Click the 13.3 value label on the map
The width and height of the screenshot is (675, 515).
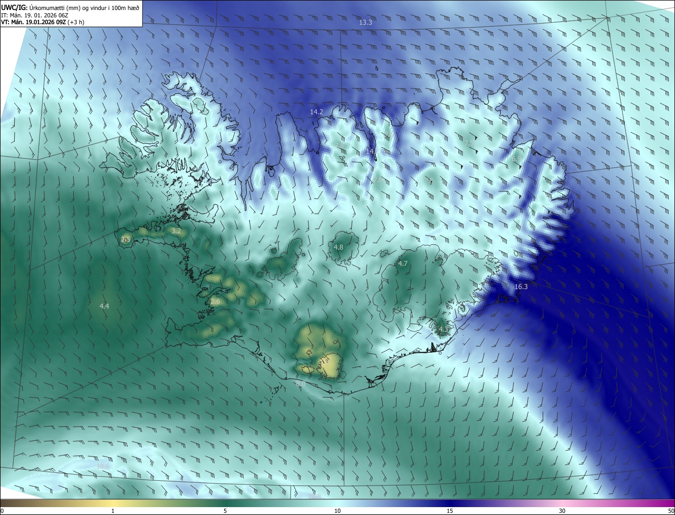click(x=365, y=22)
